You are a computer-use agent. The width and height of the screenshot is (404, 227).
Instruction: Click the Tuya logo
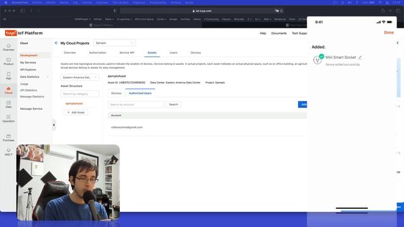pyautogui.click(x=11, y=33)
